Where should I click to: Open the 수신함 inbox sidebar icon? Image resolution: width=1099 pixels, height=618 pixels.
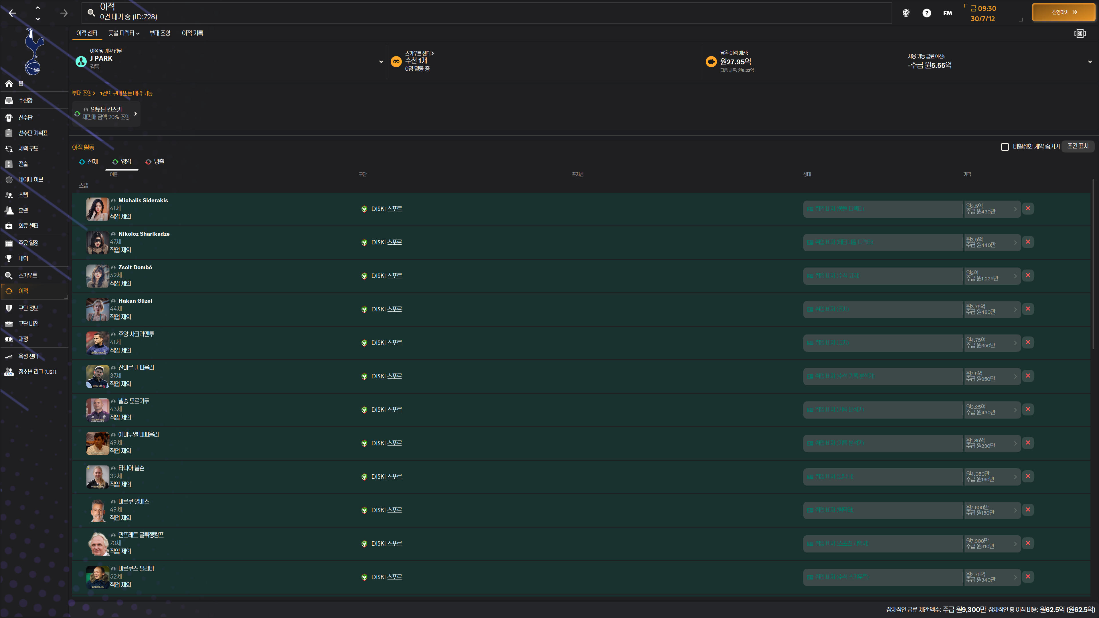pos(9,100)
